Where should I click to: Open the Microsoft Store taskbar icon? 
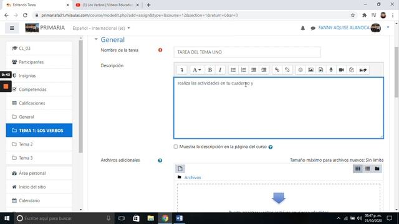[x=136, y=218]
